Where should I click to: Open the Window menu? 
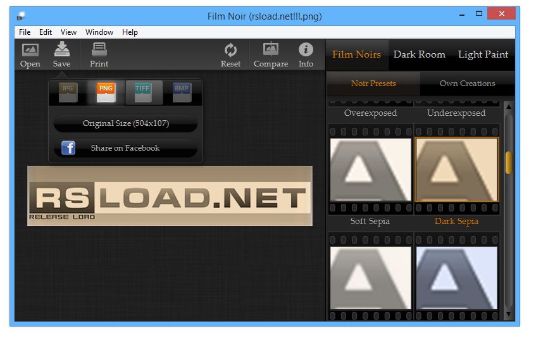pos(99,32)
